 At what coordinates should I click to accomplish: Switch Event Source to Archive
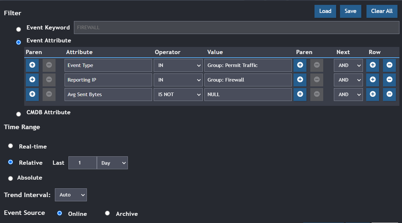107,213
